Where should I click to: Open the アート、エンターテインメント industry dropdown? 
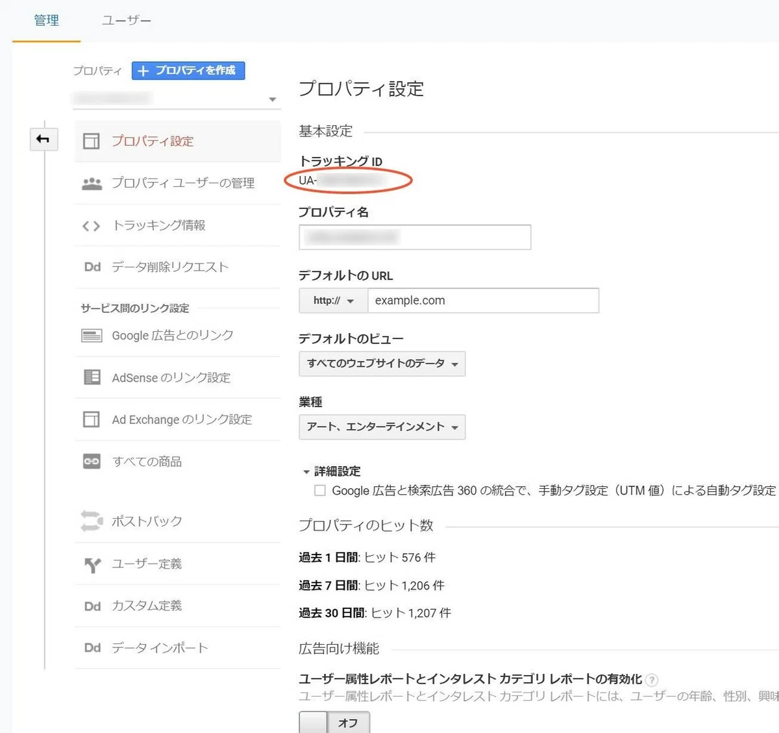(382, 427)
